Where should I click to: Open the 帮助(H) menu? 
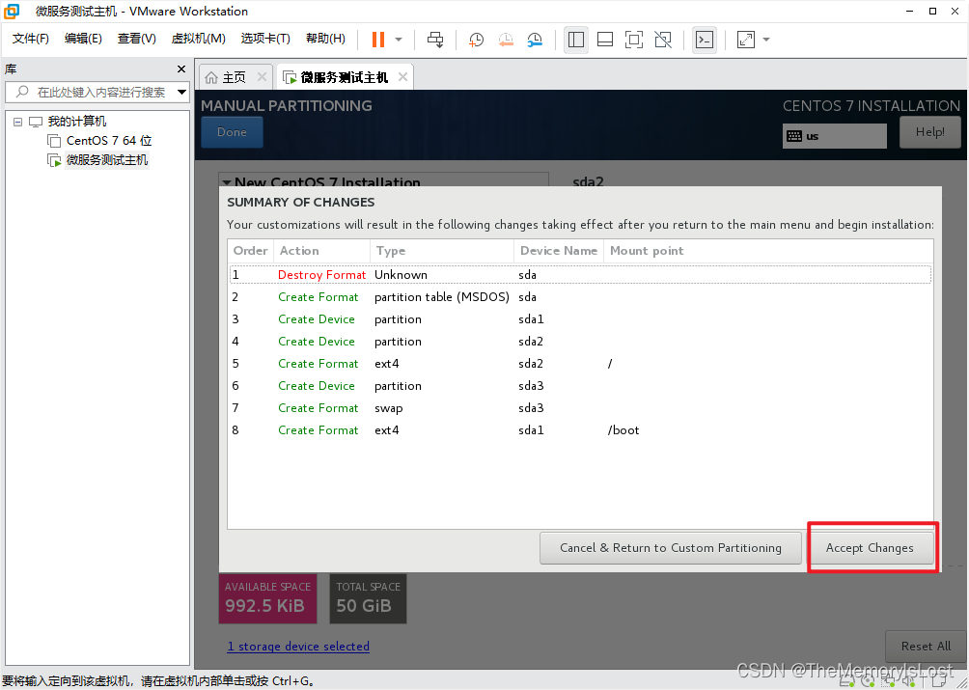(325, 39)
